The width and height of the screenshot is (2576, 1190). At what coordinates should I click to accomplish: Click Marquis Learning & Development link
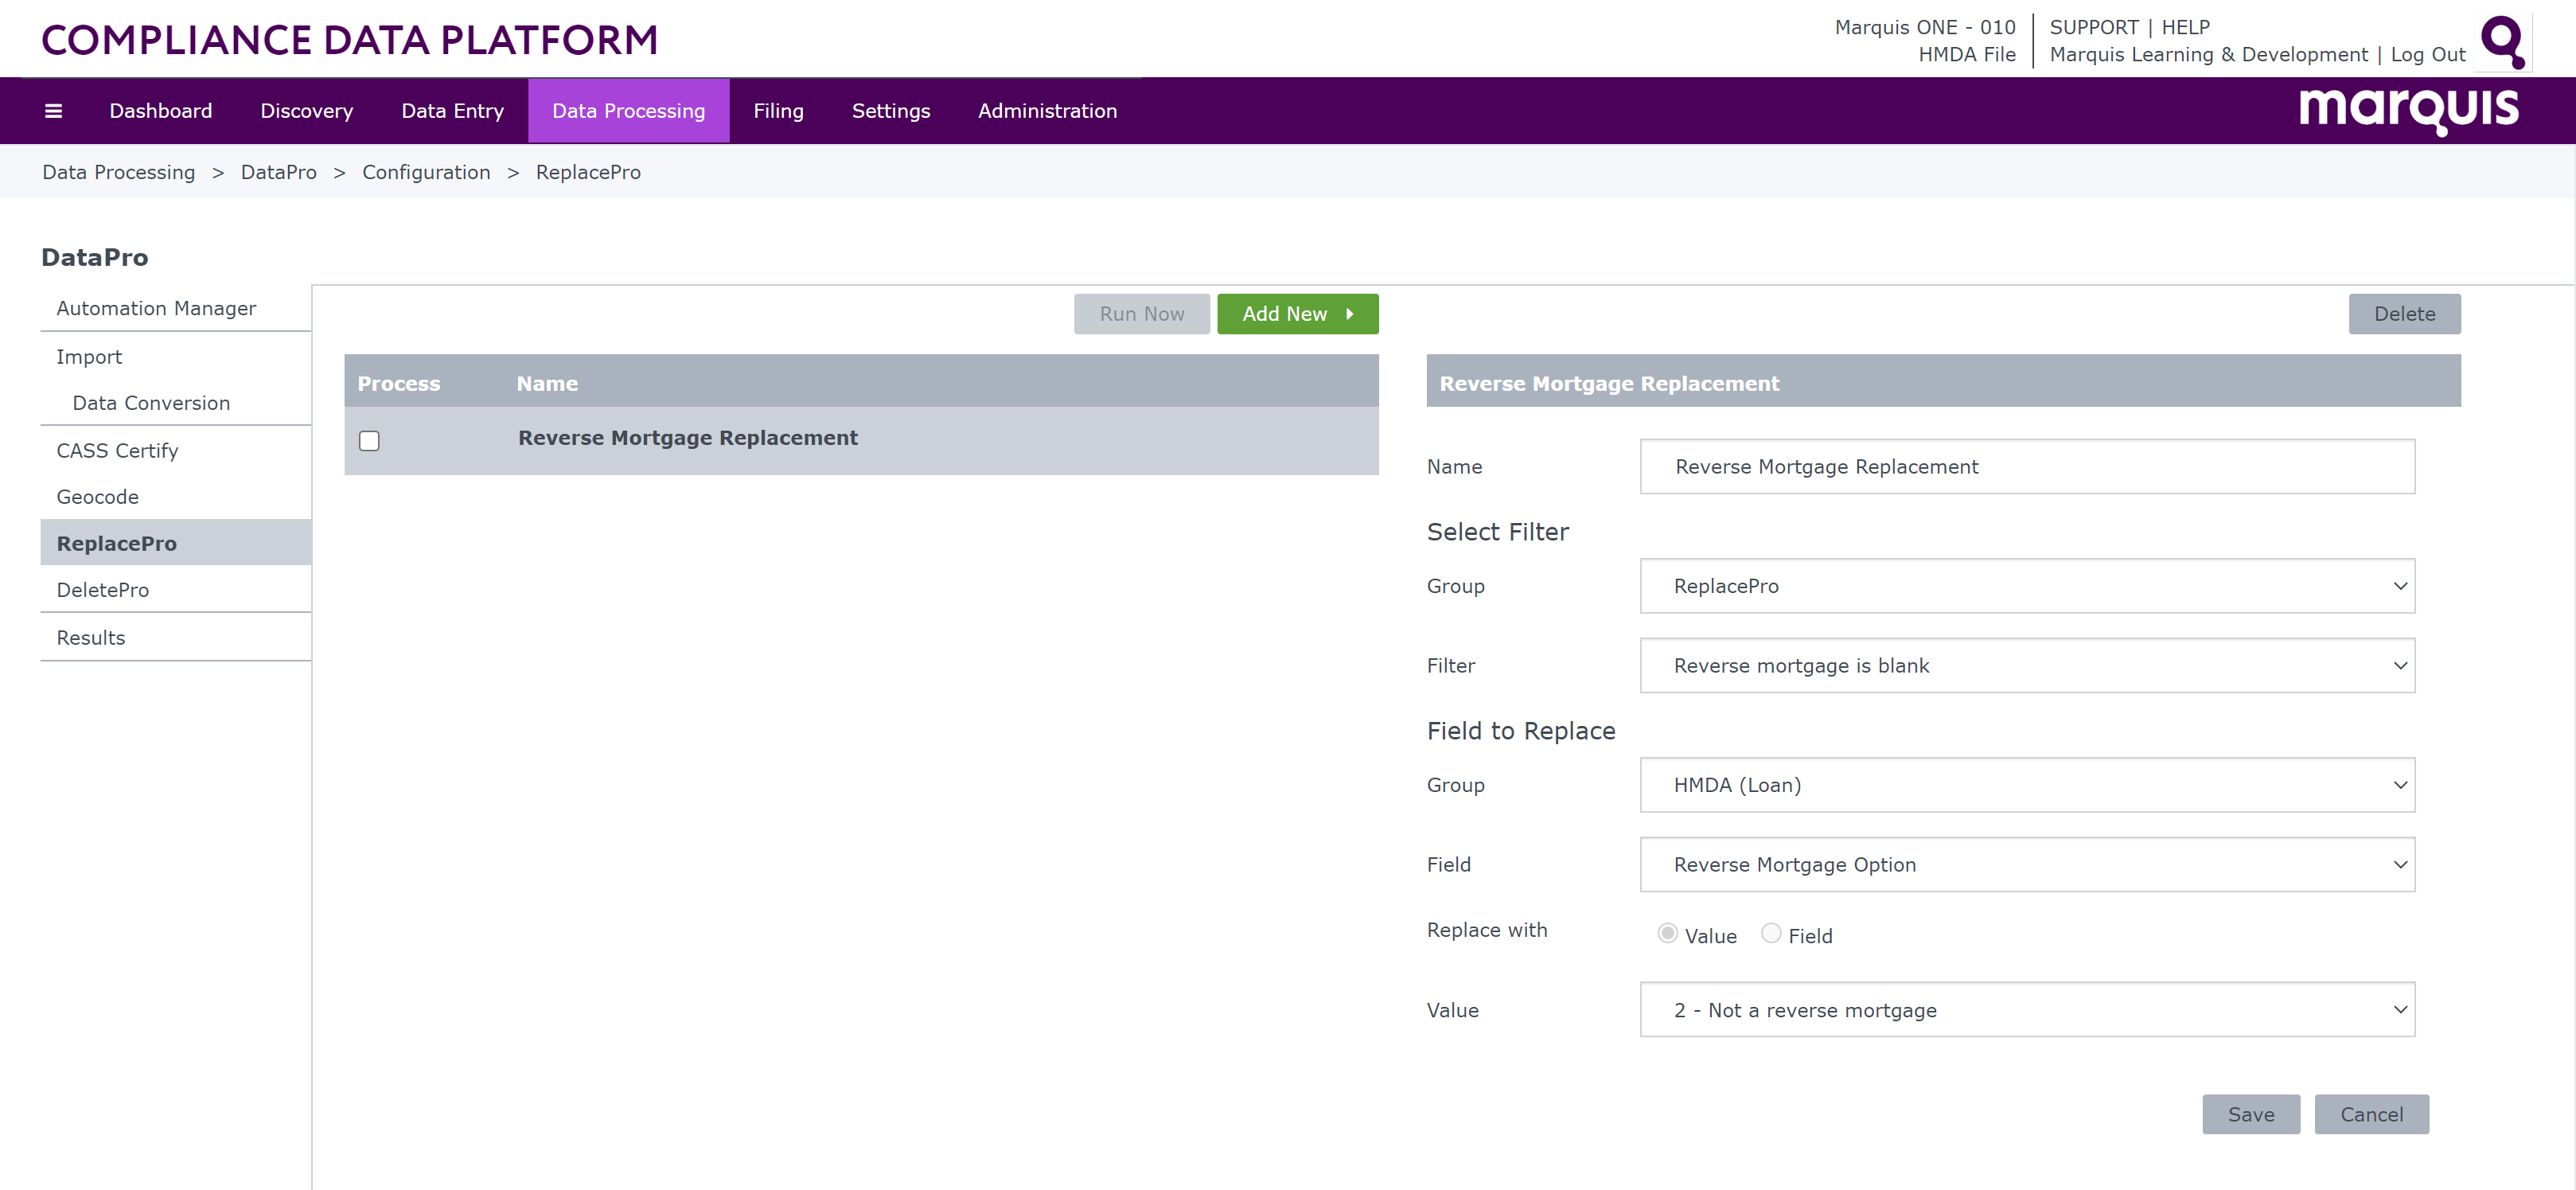(x=2209, y=55)
